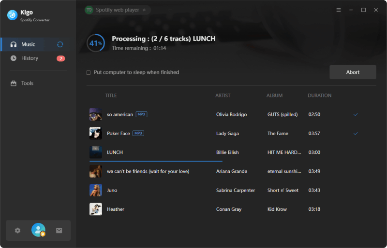Viewport: 387px width, 248px height.
Task: Click the headphones icon next to Music
Action: [14, 44]
